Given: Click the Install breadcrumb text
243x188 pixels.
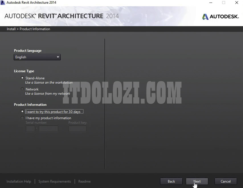Looking at the screenshot, I should point(11,29).
